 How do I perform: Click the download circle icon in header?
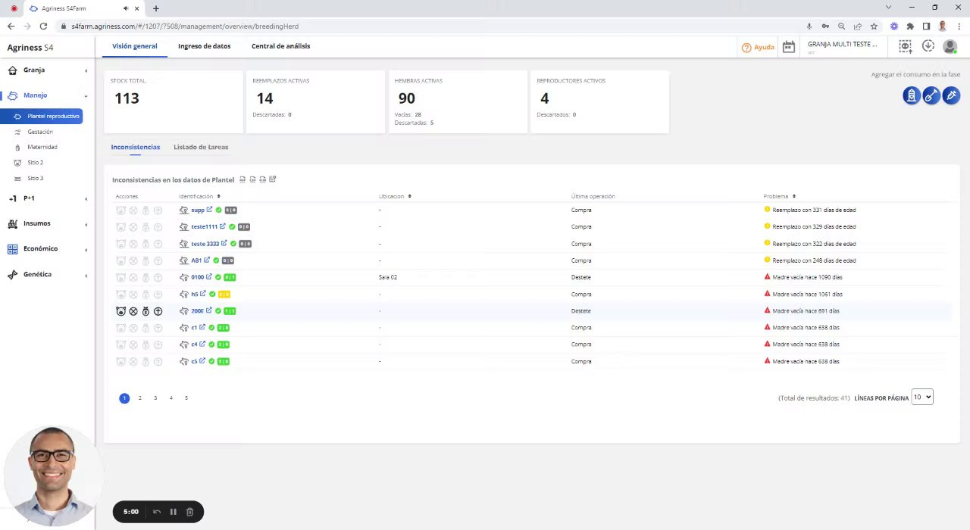(928, 46)
